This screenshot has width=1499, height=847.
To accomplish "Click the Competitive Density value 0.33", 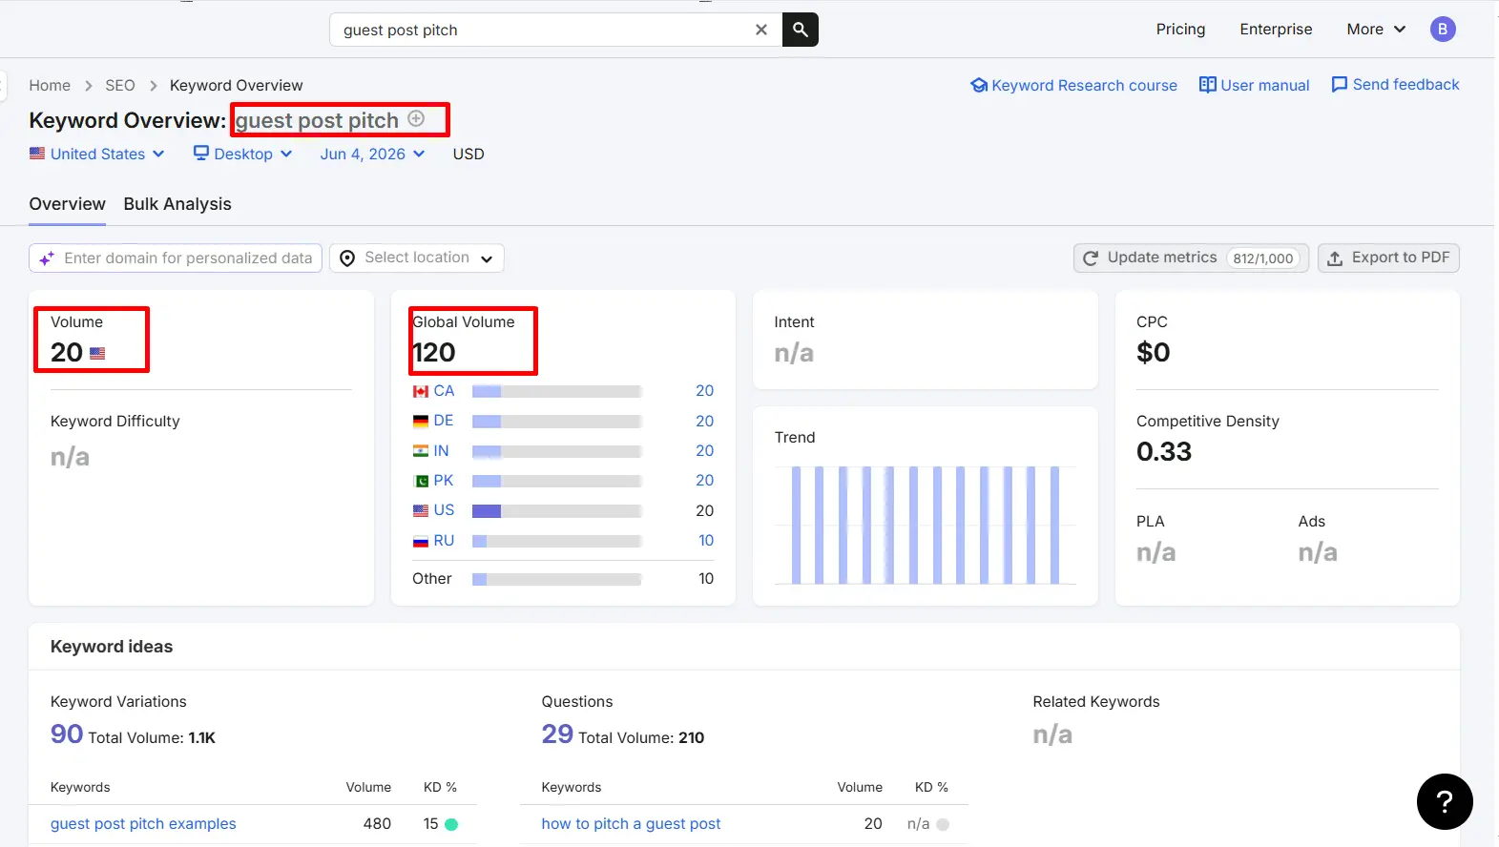I will click(1164, 452).
